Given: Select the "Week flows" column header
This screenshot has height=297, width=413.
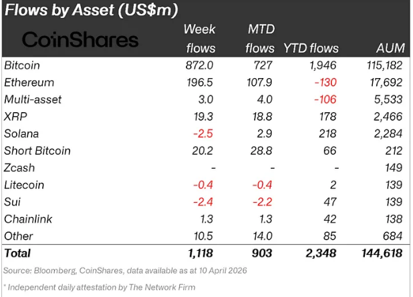Looking at the screenshot, I should [x=200, y=39].
